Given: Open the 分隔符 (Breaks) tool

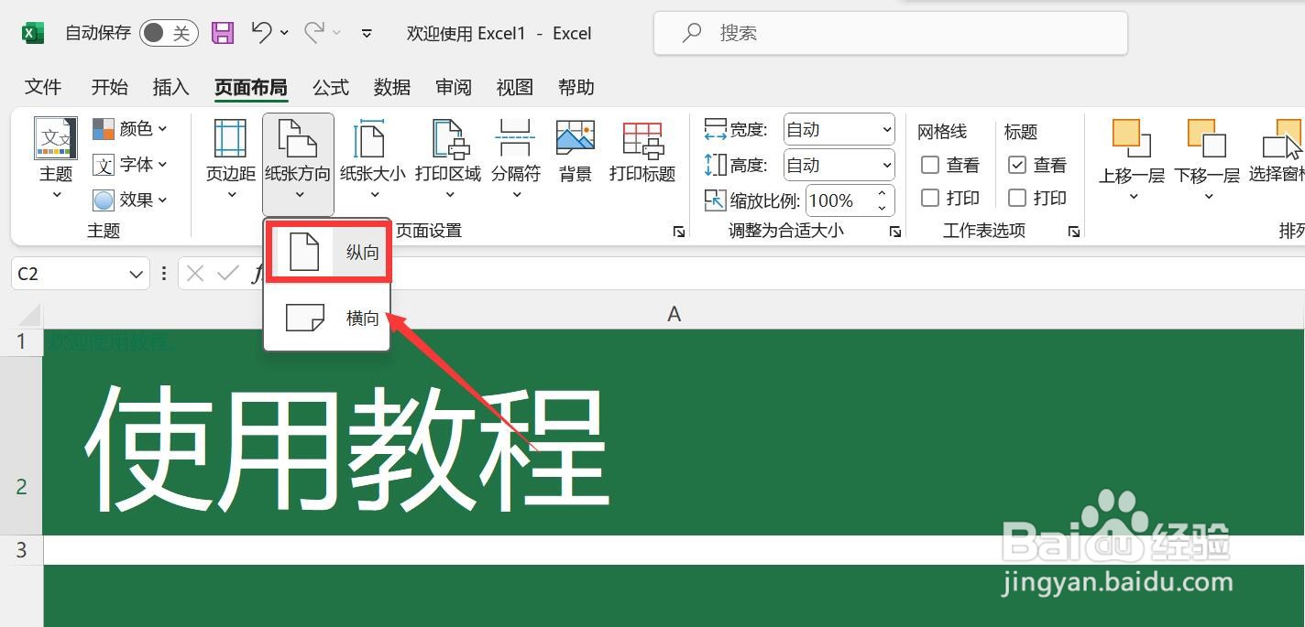Looking at the screenshot, I should coord(515,156).
